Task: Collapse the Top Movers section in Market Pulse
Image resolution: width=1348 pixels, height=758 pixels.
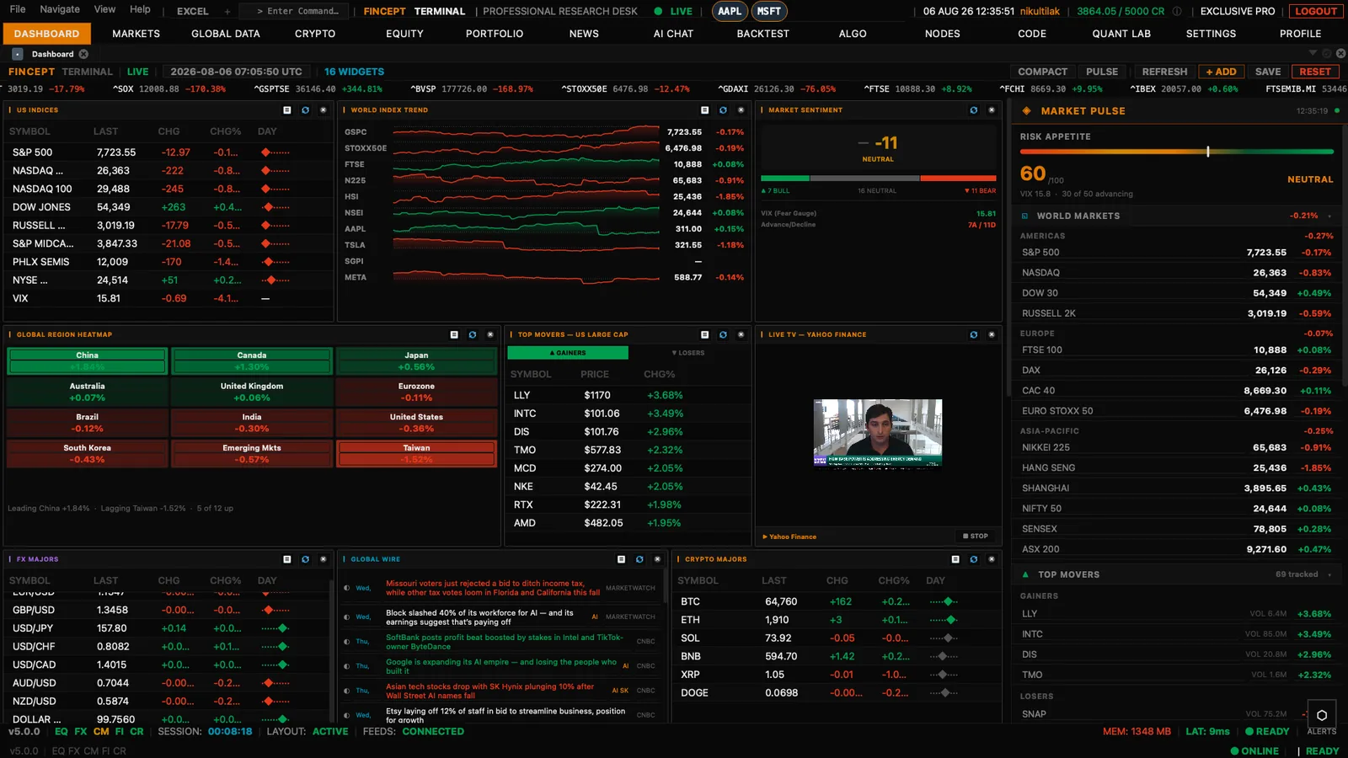Action: 1329,575
